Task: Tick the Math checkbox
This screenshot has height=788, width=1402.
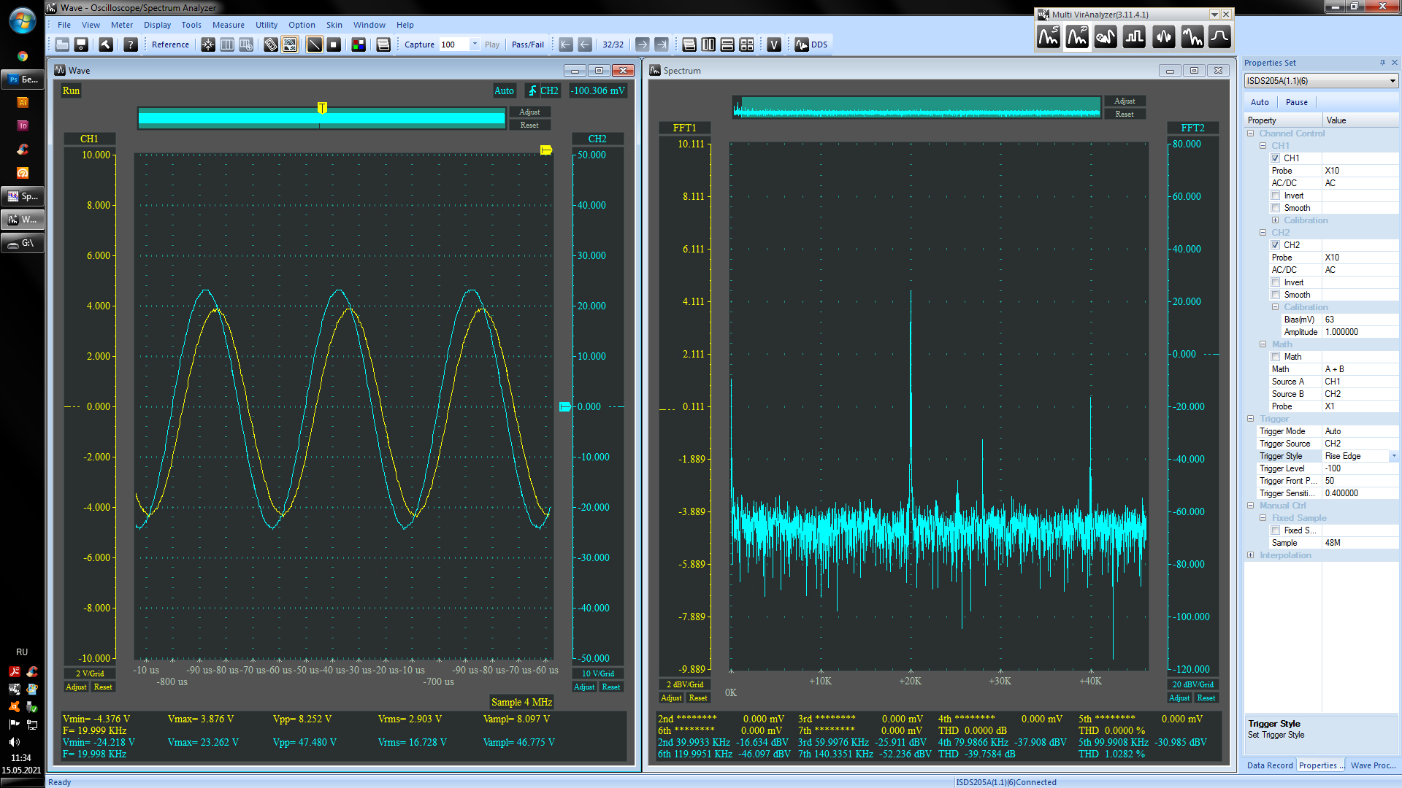Action: (x=1276, y=357)
